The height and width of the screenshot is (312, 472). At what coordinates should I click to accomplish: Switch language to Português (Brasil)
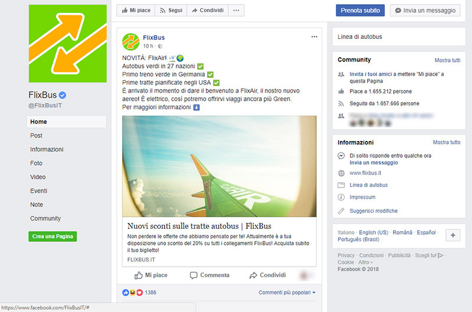[x=358, y=239]
